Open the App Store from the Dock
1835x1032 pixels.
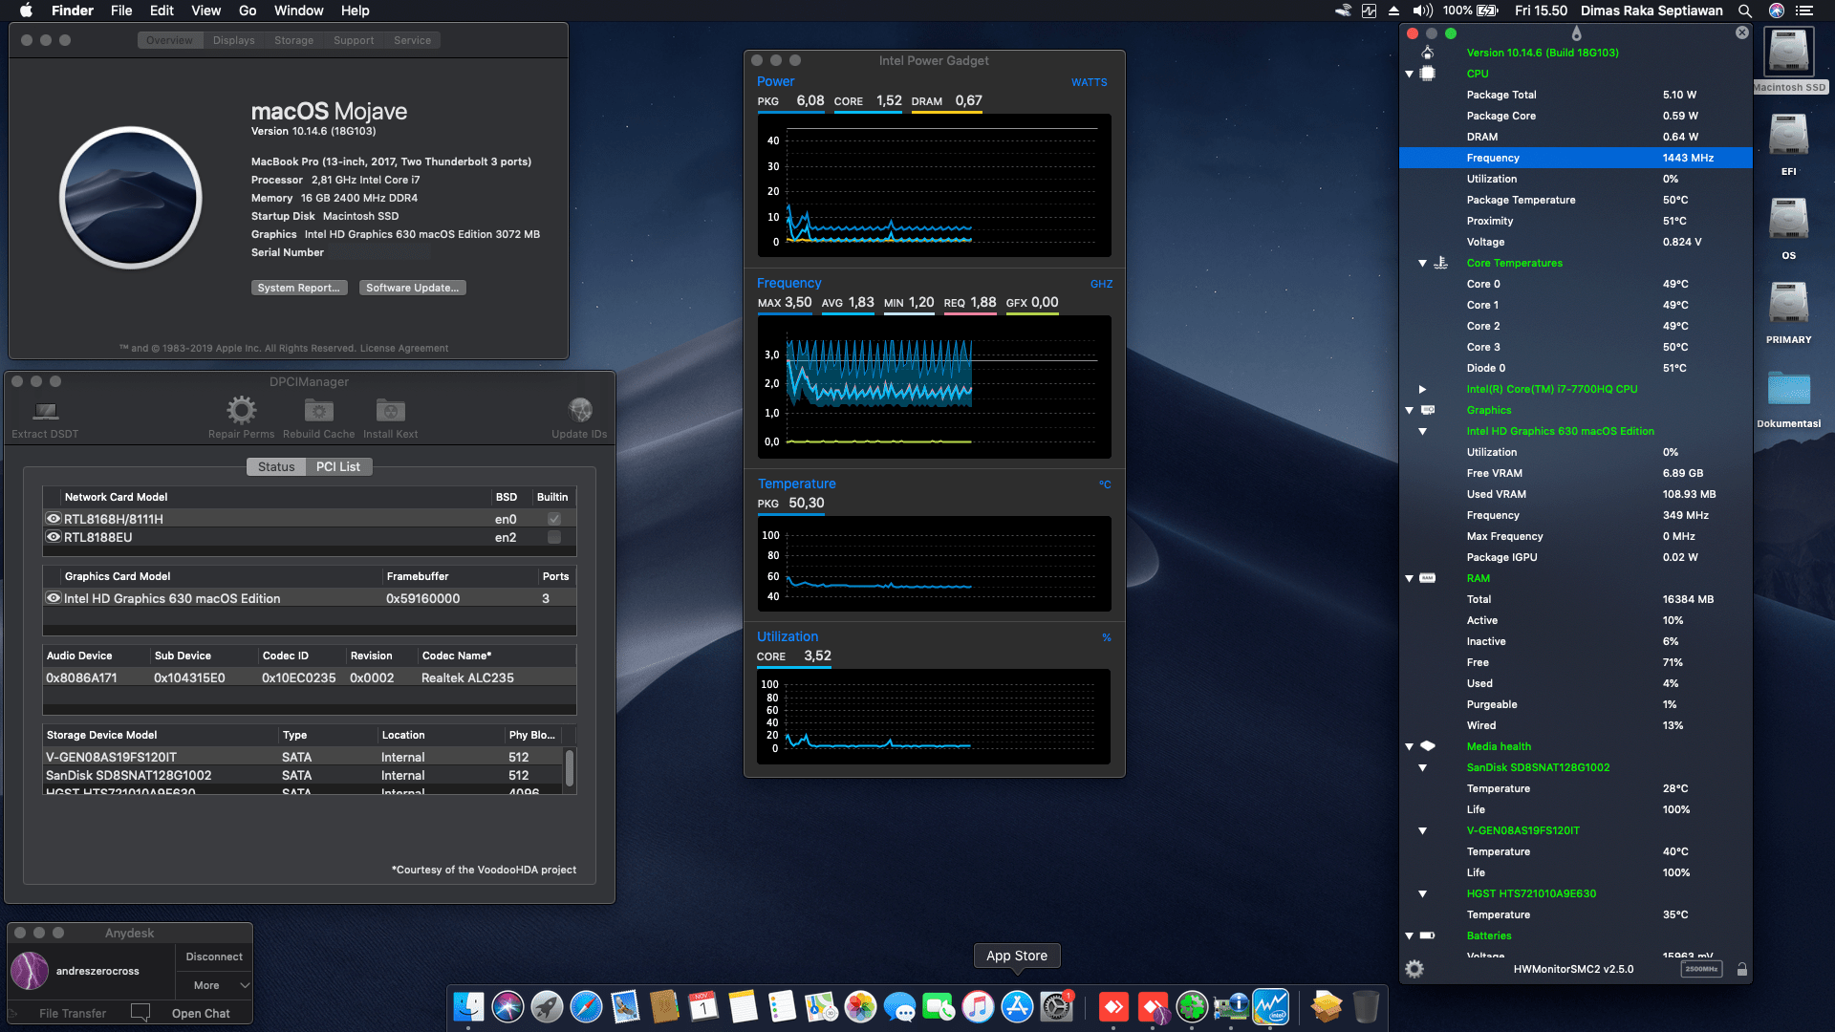coord(1016,1006)
